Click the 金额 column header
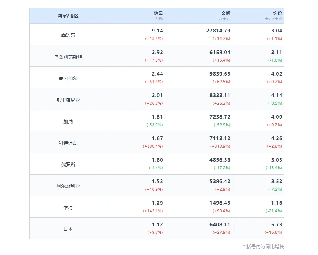318x255 pixels. pyautogui.click(x=199, y=16)
